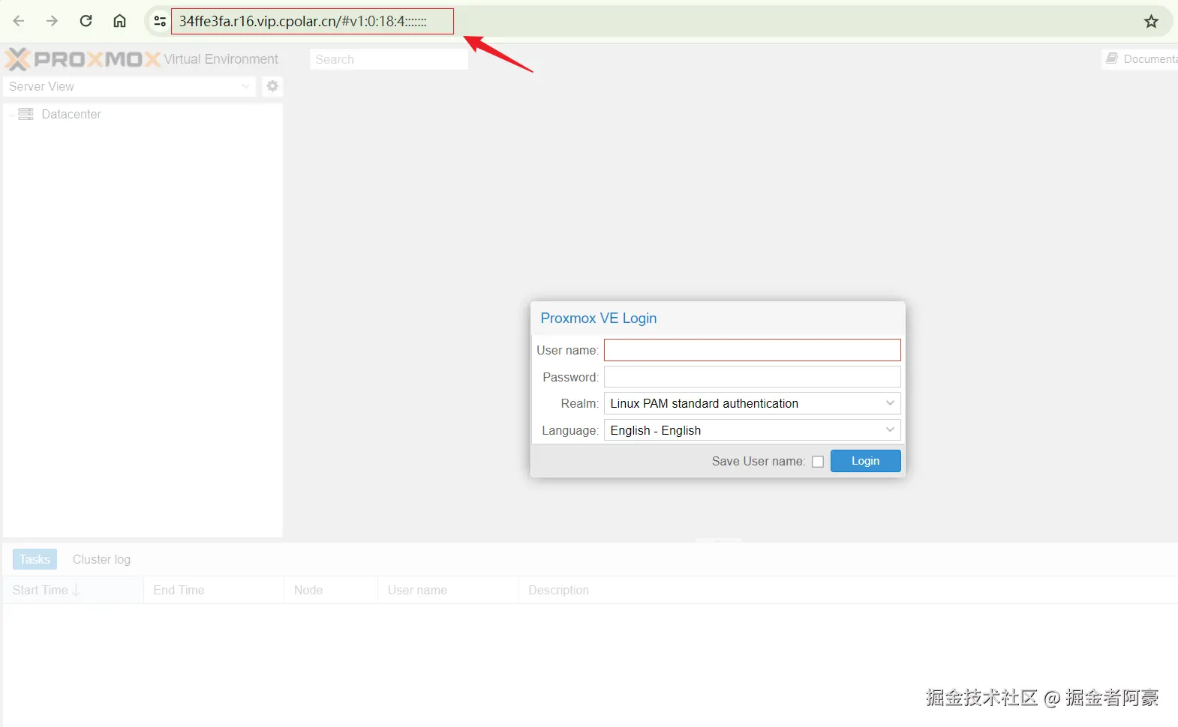Select the Datacenter tree node

(71, 114)
